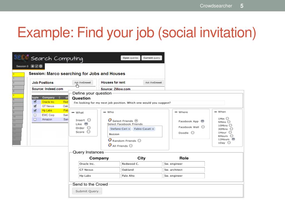Choose All Friends radio button
The height and width of the screenshot is (213, 285).
pyautogui.click(x=131, y=146)
